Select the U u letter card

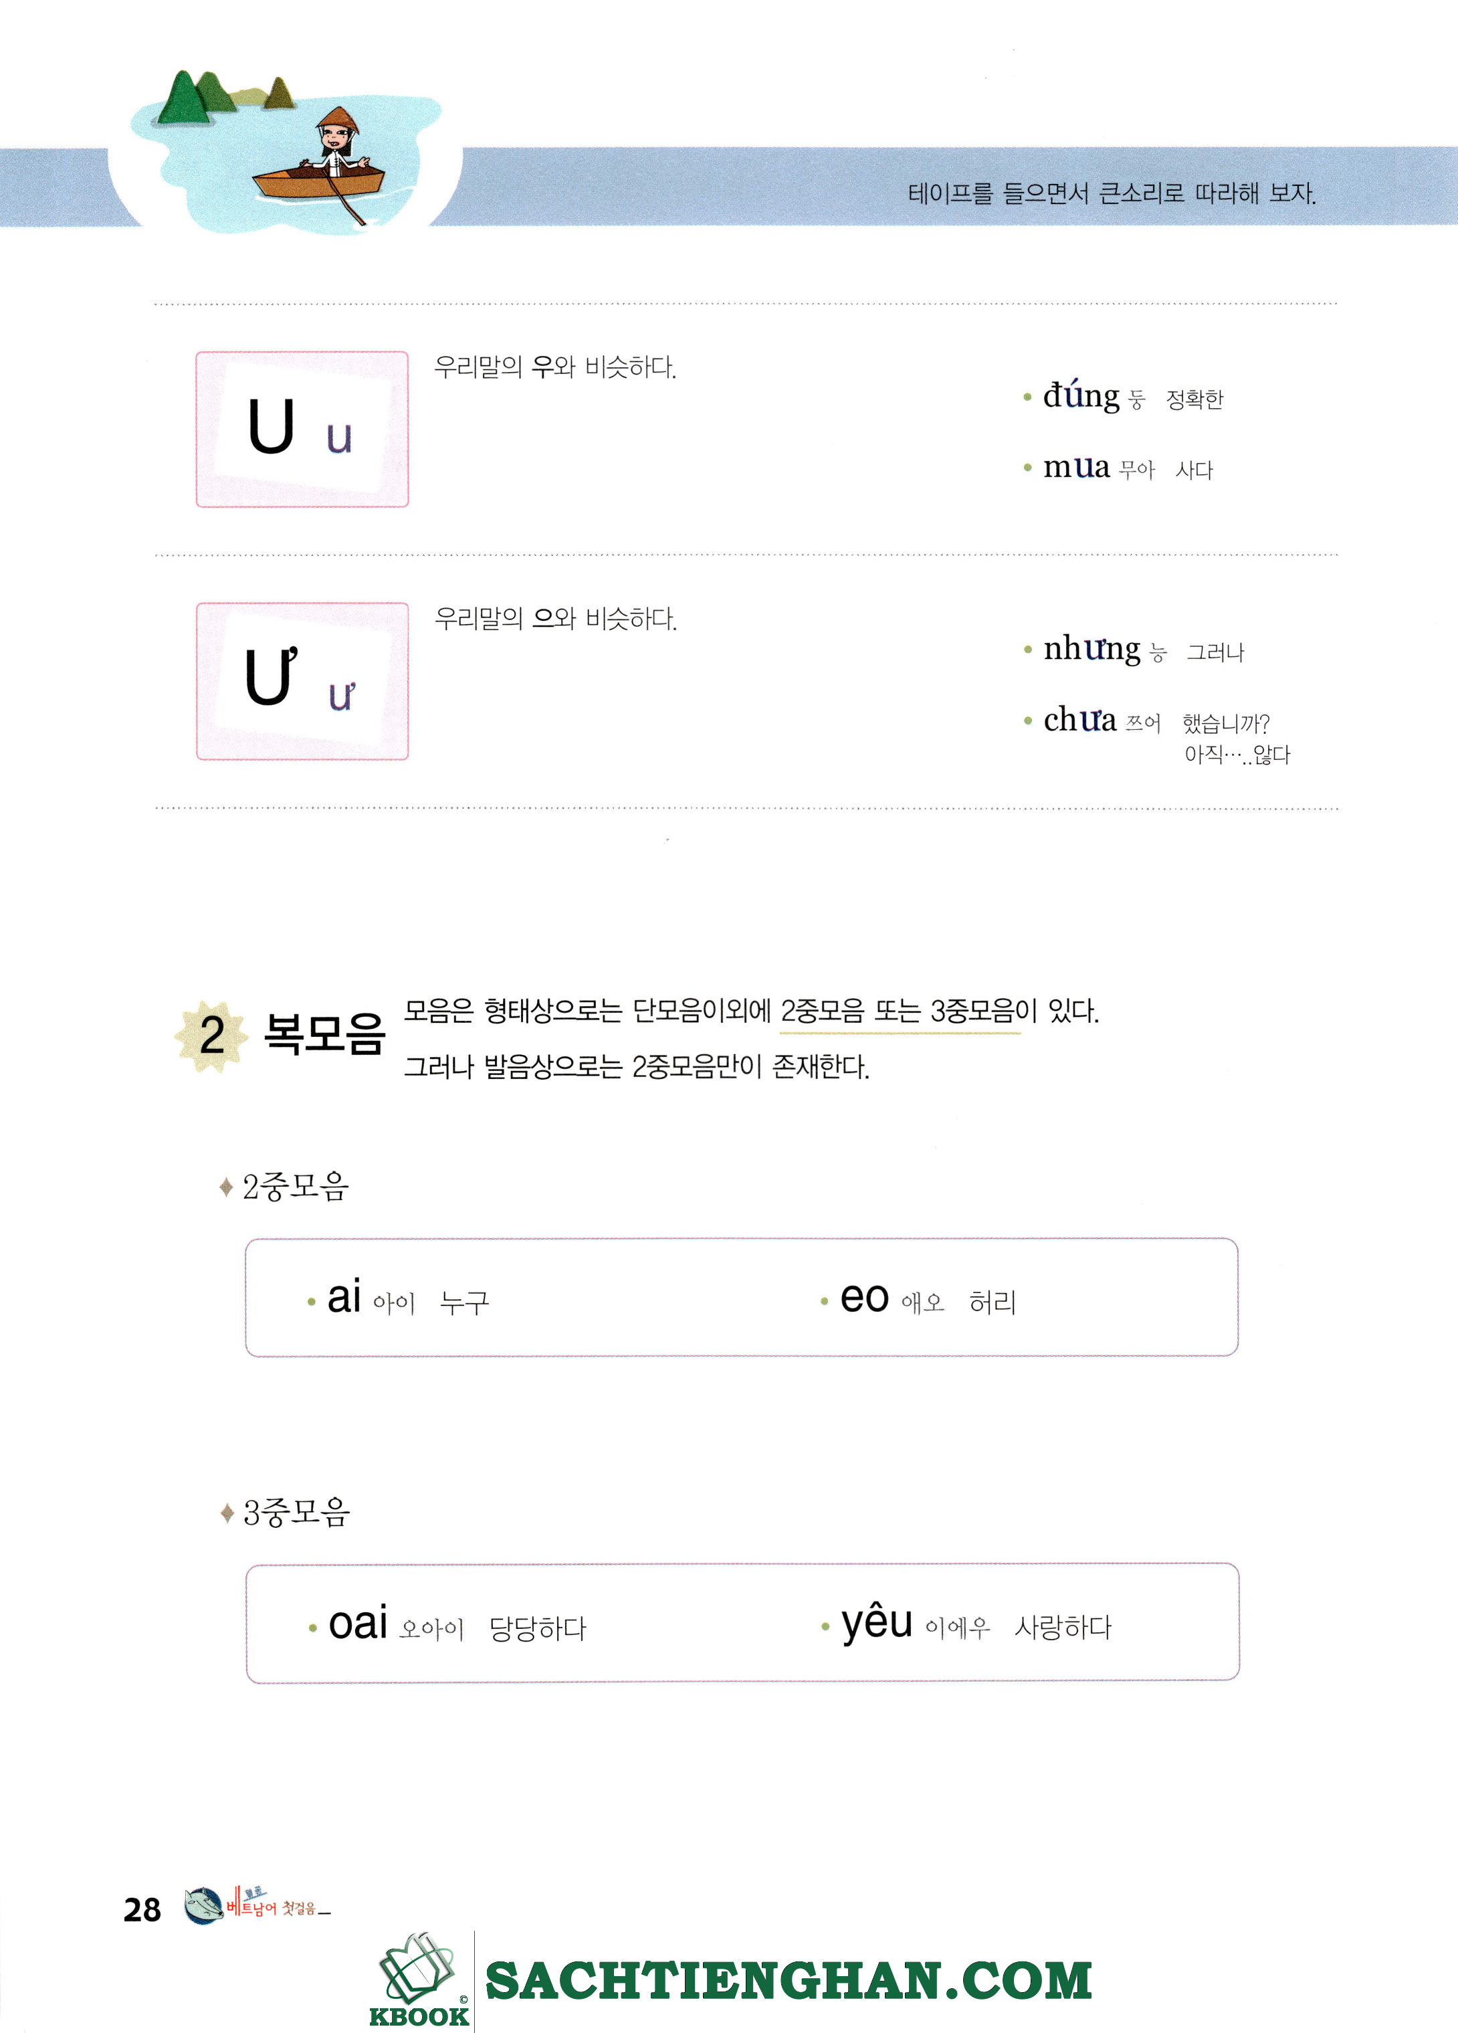pos(302,429)
